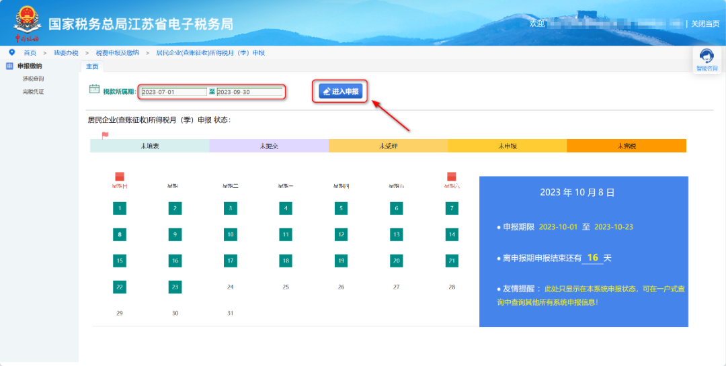
Task: Click the 未提交 status segment
Action: (x=269, y=146)
